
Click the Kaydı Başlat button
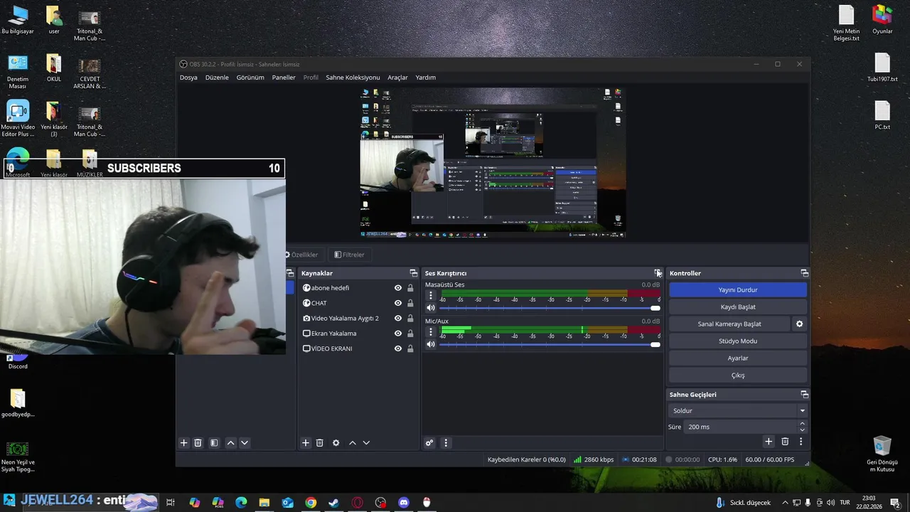[x=738, y=307]
